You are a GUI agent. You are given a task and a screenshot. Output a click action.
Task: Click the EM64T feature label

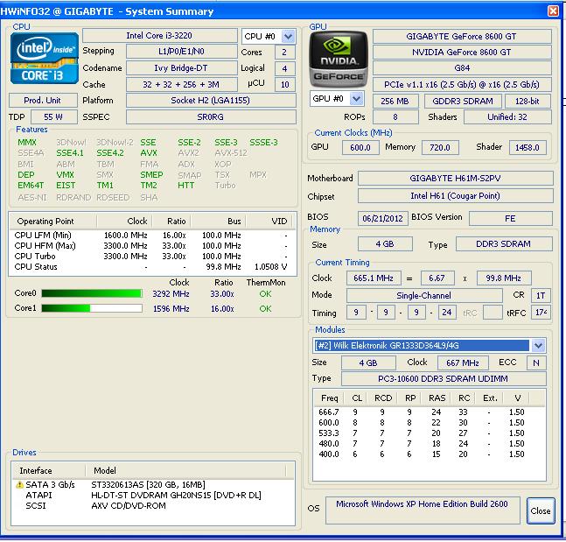pos(31,186)
